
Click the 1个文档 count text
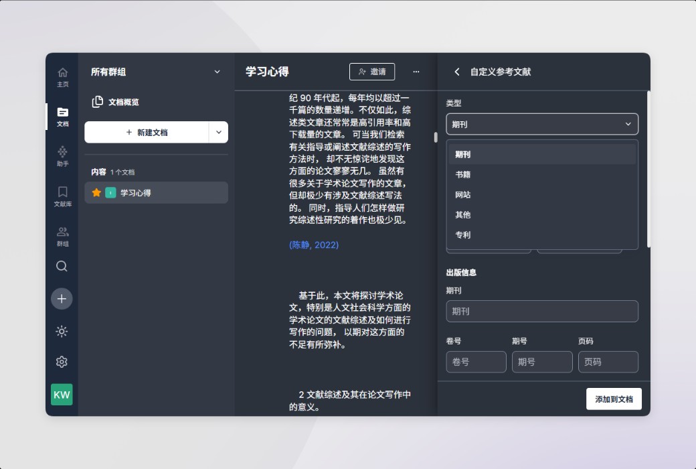click(122, 172)
